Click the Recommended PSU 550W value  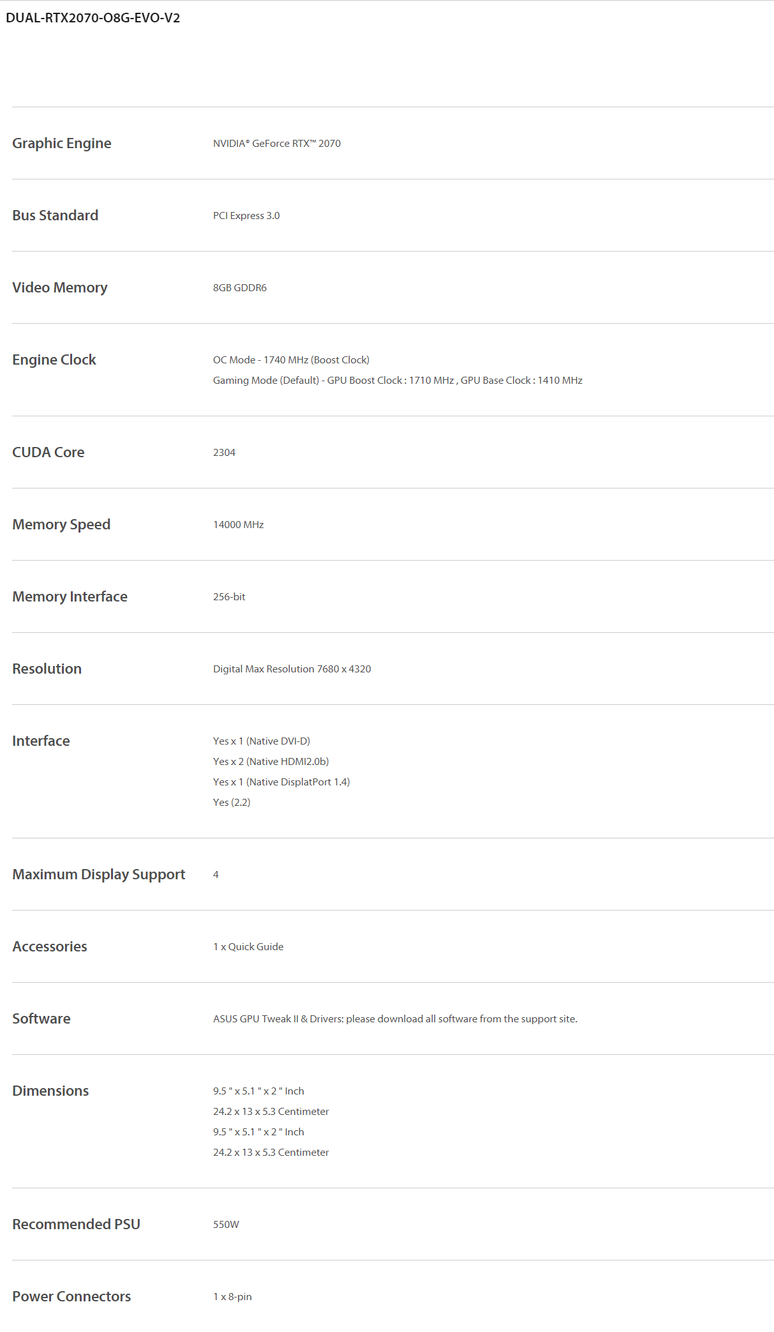[x=226, y=1225]
